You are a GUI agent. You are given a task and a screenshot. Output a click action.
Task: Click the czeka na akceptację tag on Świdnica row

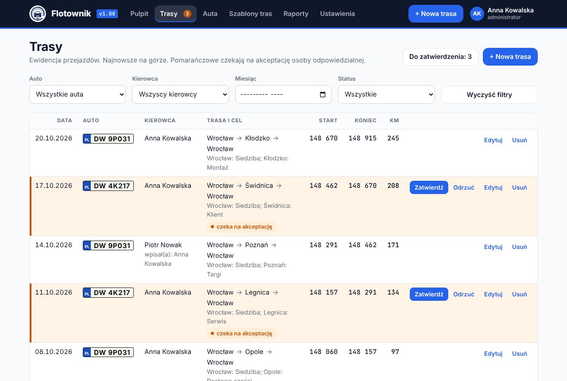[x=241, y=226]
